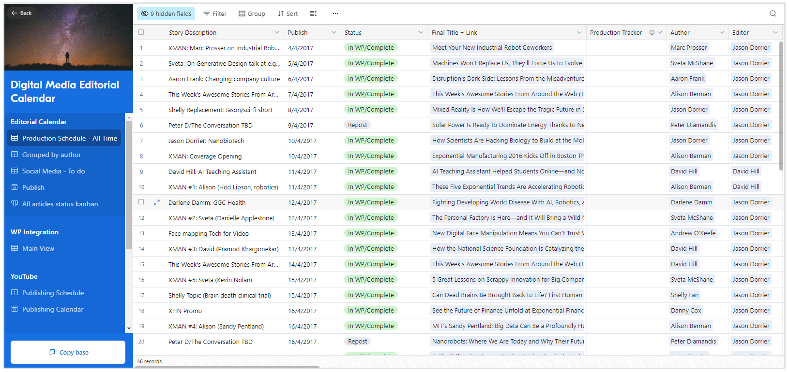Toggle the 9 hidden fields button

[x=166, y=14]
